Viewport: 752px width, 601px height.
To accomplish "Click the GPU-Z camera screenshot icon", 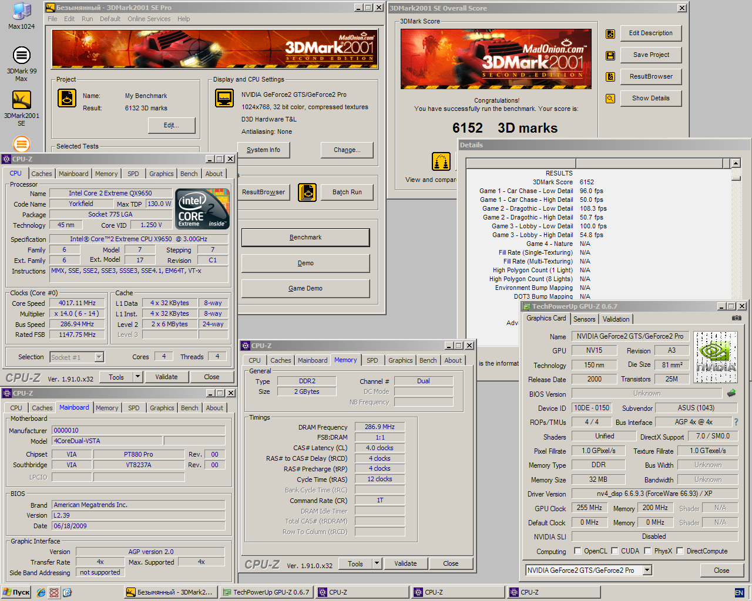I will pos(737,318).
